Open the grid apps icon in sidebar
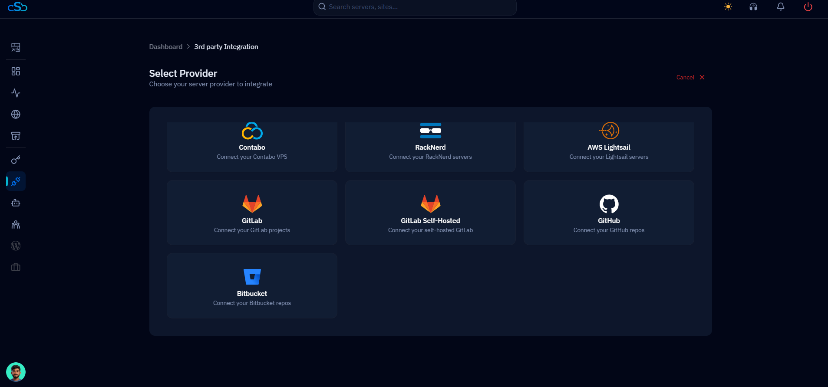 [x=16, y=71]
